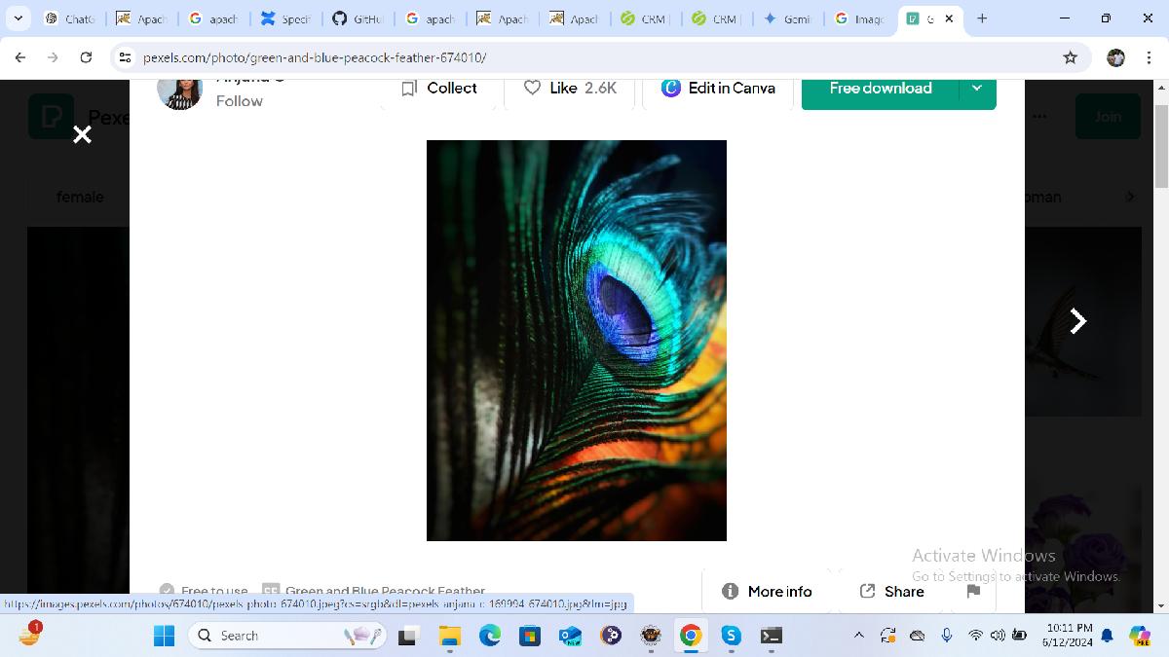Report the photo using the flag icon

coord(973,591)
